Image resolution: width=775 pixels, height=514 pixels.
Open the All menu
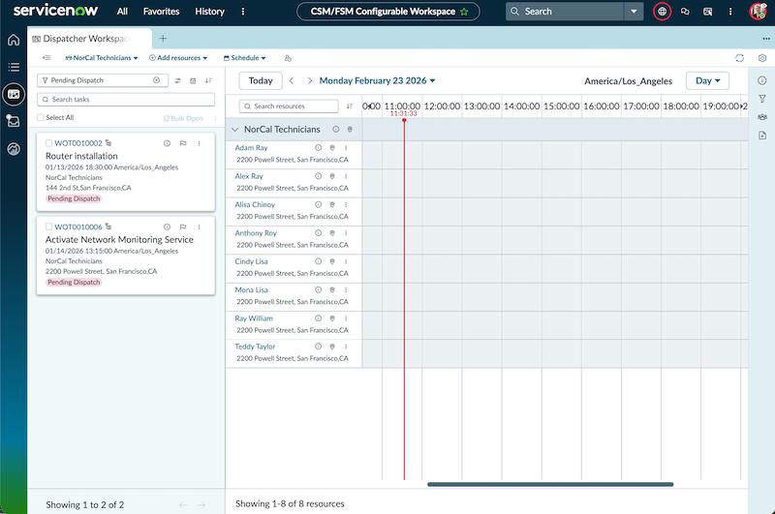tap(122, 12)
